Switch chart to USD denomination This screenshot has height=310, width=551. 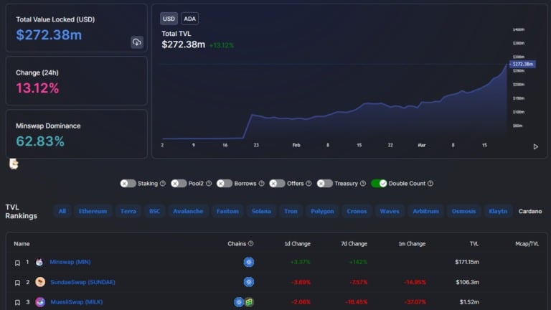click(x=169, y=19)
